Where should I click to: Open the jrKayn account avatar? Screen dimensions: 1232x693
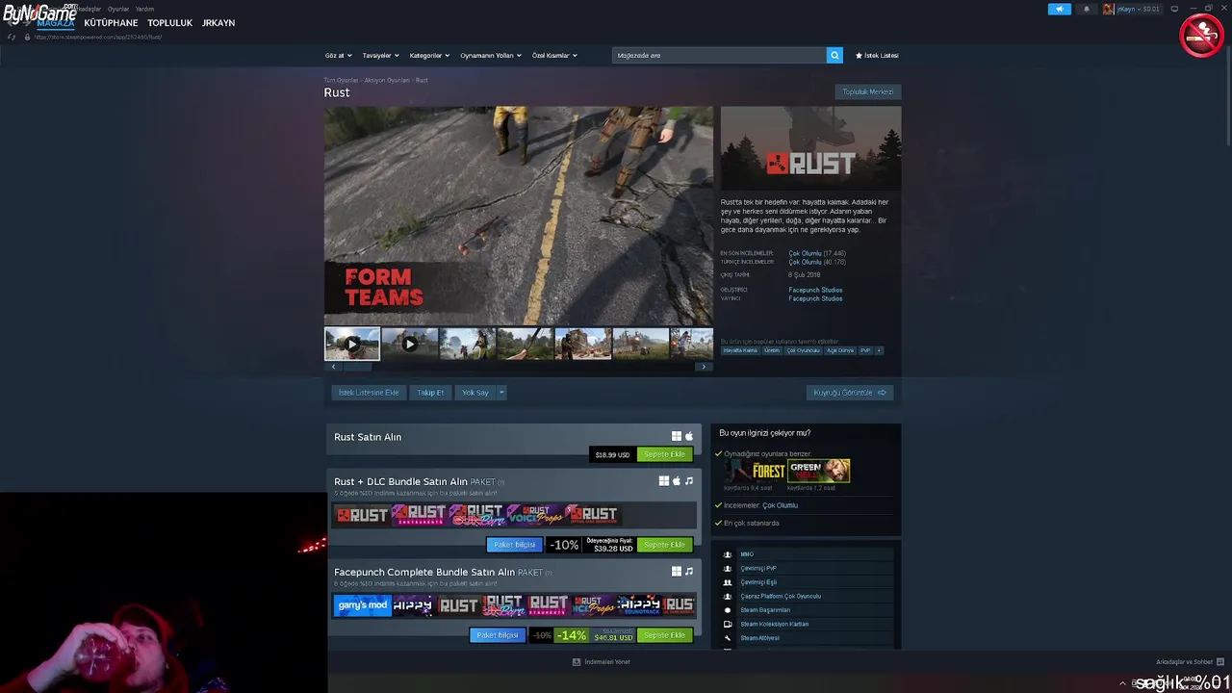point(1108,9)
